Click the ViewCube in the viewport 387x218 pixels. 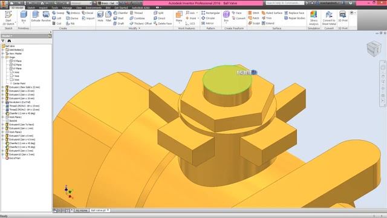pos(374,48)
